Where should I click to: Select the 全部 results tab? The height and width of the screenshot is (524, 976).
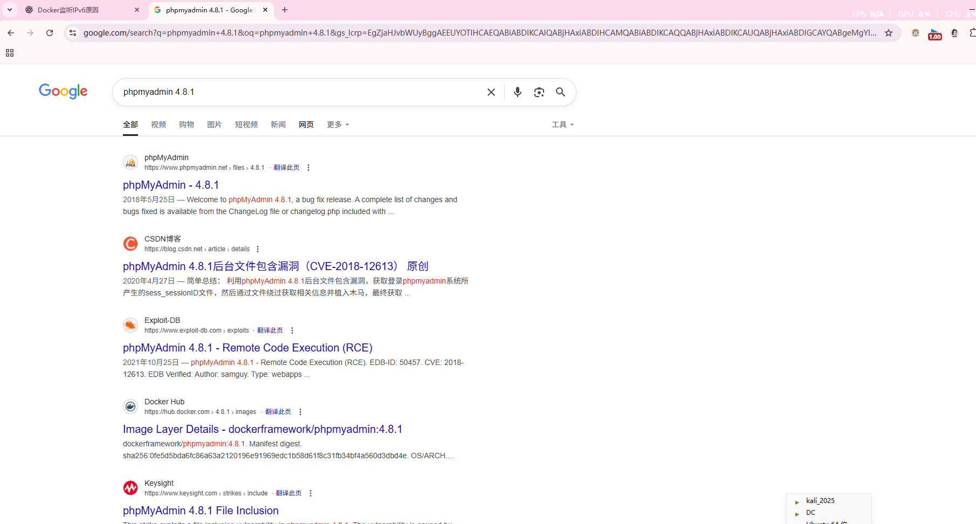130,125
